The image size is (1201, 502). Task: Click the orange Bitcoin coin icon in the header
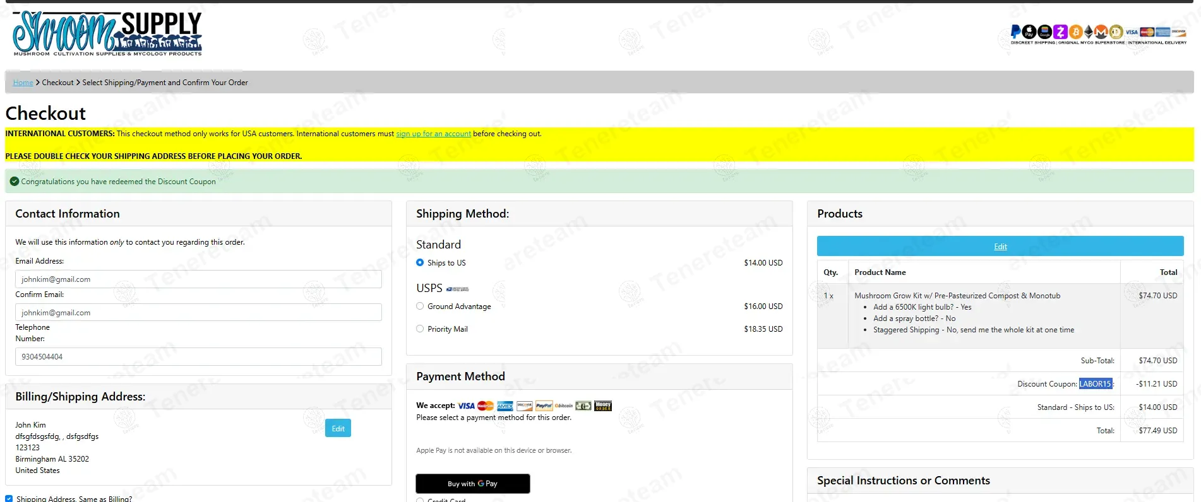point(1075,32)
